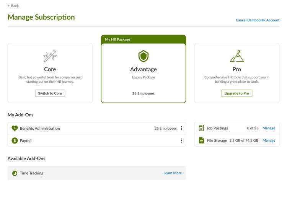Open Cancel BambooHR Account link
287x209 pixels.
coord(258,20)
